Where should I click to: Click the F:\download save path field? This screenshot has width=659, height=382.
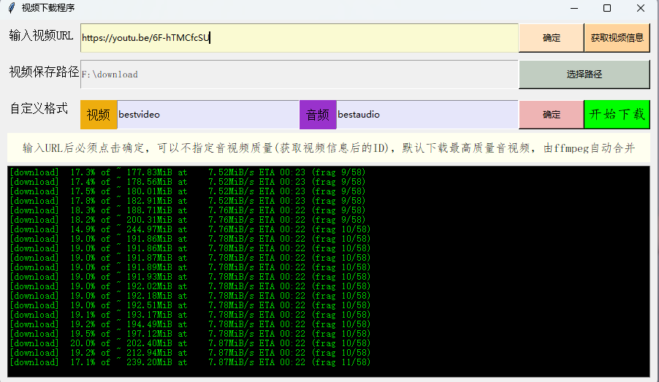tap(300, 75)
